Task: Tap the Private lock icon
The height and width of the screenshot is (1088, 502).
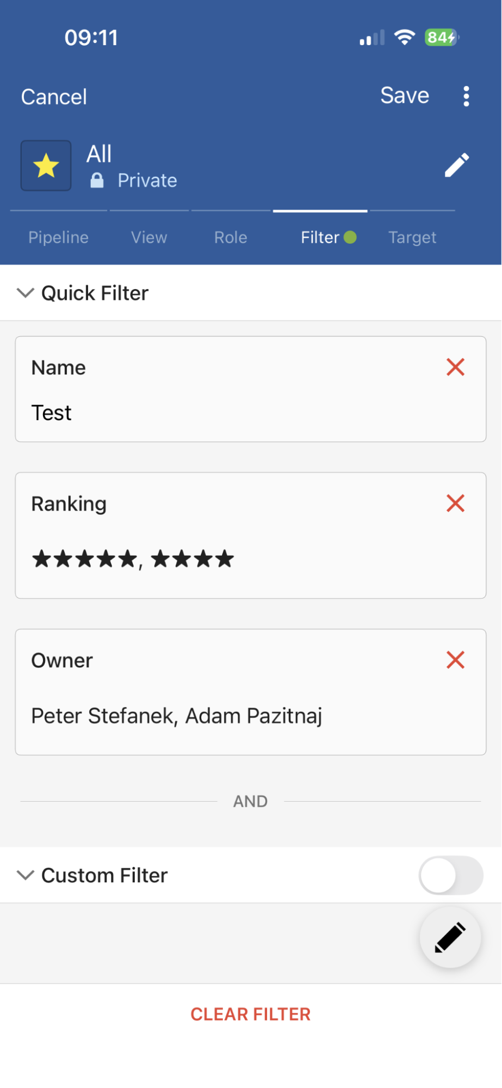Action: (x=97, y=180)
